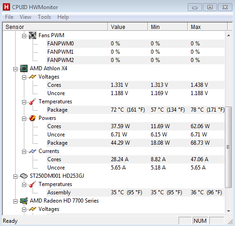Click the Value column header
235x226 pixels.
(128, 27)
